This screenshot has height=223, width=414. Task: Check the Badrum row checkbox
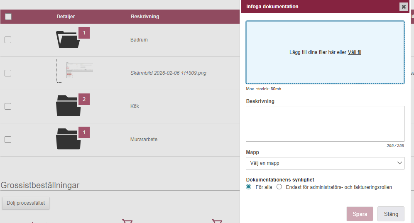coord(8,40)
